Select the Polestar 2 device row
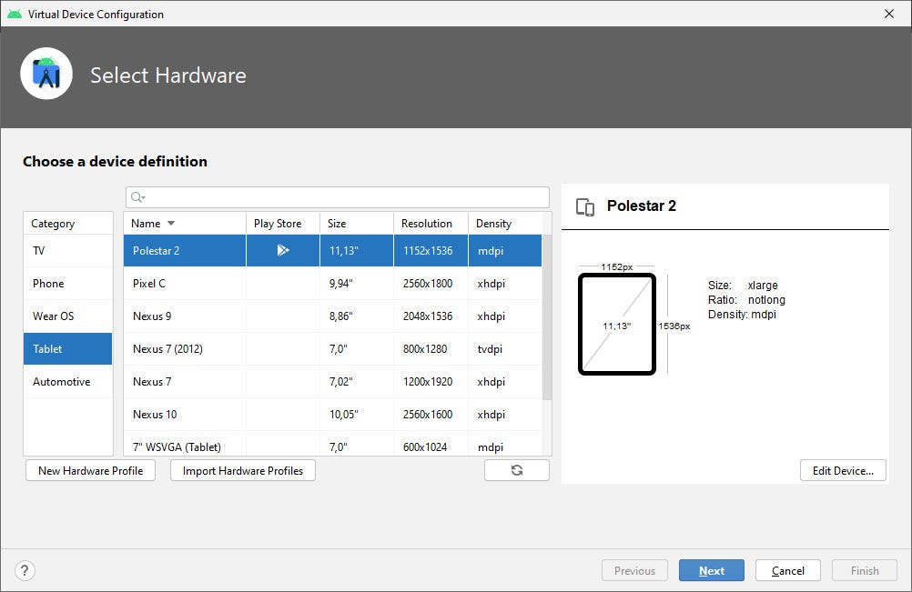Image resolution: width=912 pixels, height=592 pixels. click(x=333, y=251)
